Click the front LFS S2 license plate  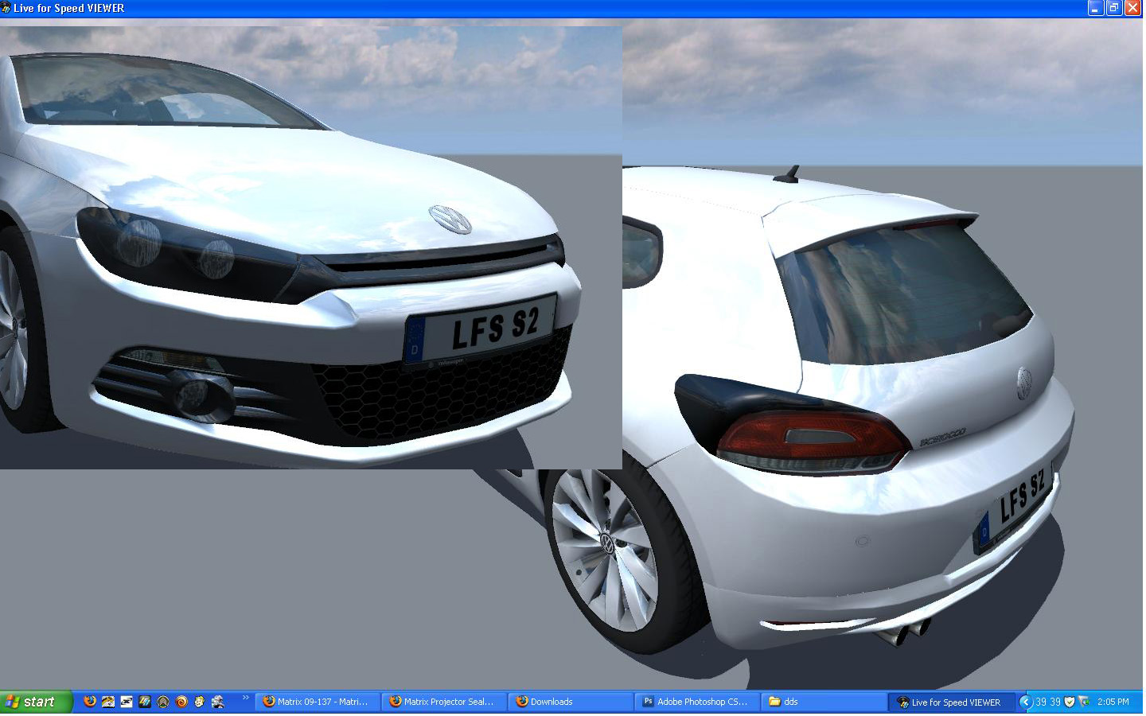[x=480, y=332]
